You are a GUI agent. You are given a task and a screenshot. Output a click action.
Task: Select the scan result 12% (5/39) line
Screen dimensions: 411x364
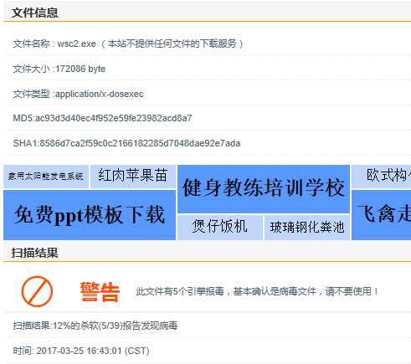coord(95,326)
